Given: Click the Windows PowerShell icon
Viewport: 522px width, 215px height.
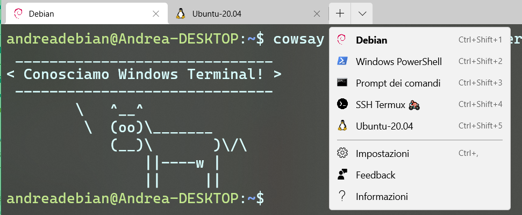Looking at the screenshot, I should coord(342,61).
